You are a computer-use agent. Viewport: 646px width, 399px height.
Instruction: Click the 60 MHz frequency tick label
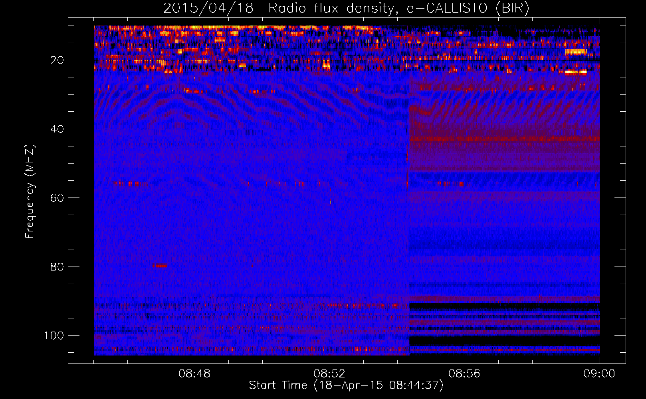(57, 198)
